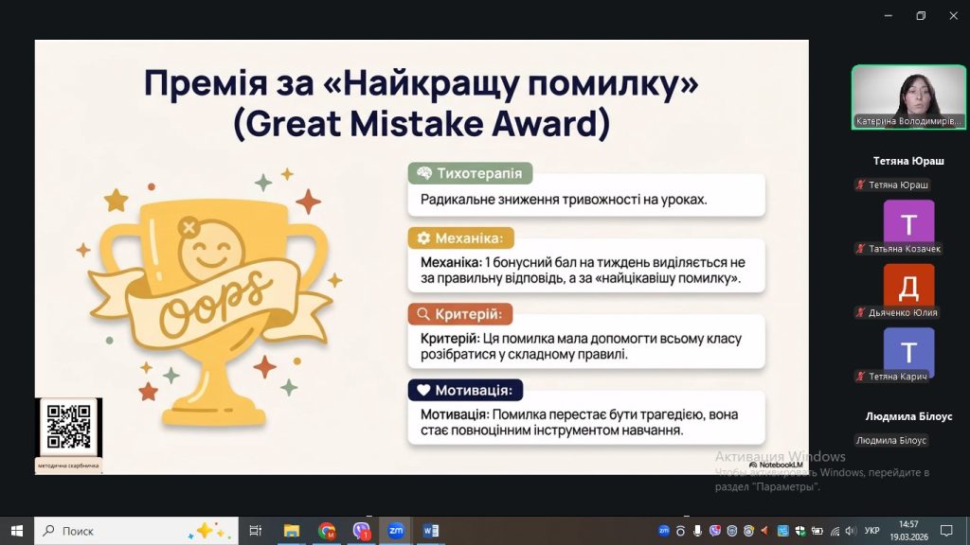Image resolution: width=970 pixels, height=545 pixels.
Task: Click the QR code on the slide
Action: point(68,427)
